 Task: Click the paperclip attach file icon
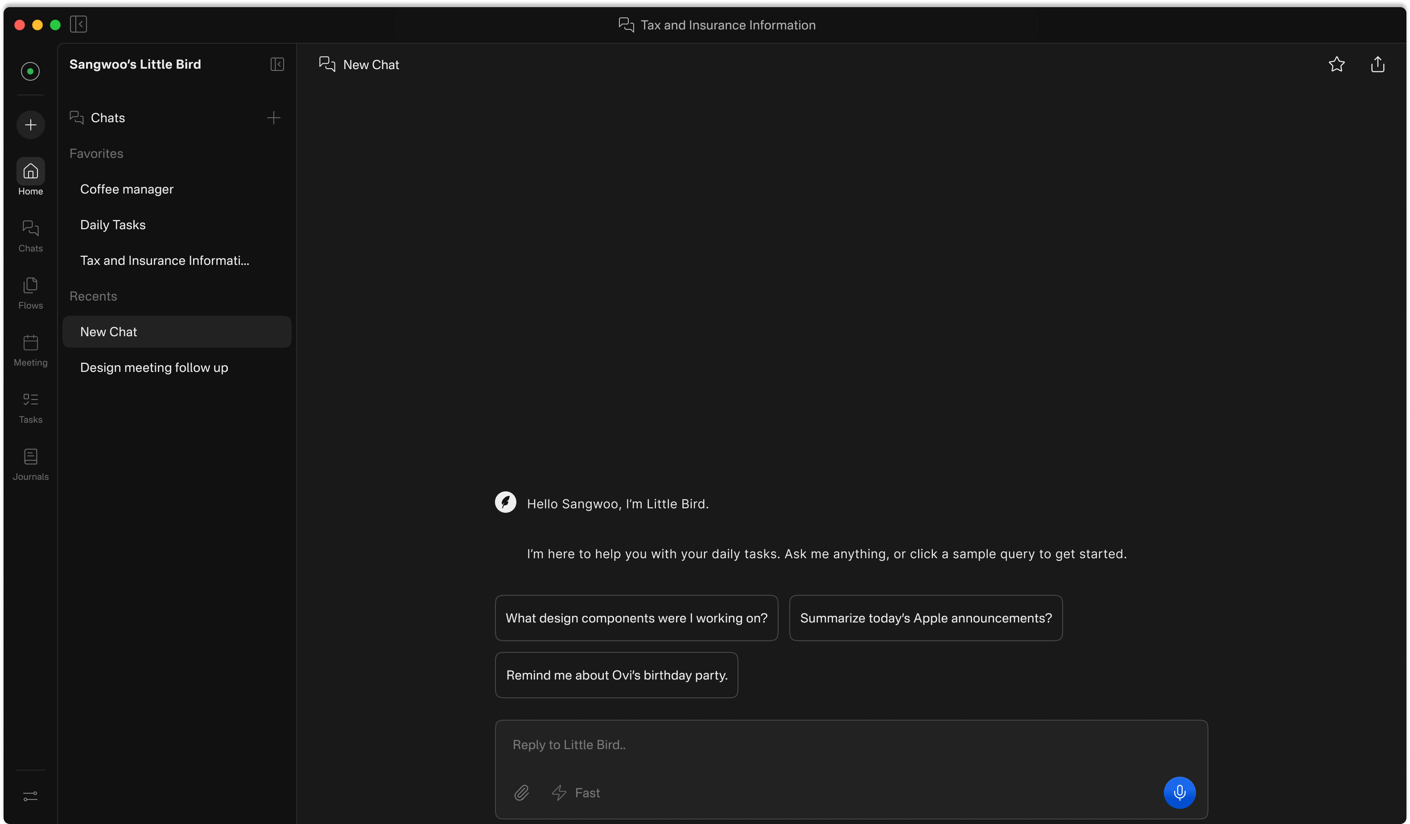click(x=521, y=793)
